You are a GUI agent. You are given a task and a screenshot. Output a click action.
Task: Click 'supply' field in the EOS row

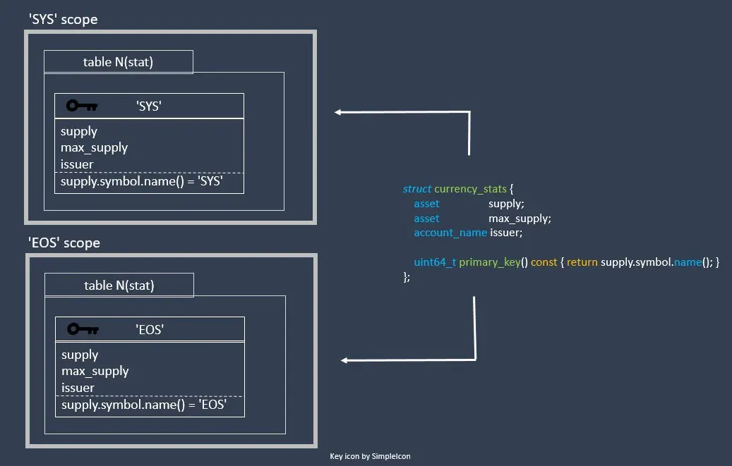tap(80, 355)
